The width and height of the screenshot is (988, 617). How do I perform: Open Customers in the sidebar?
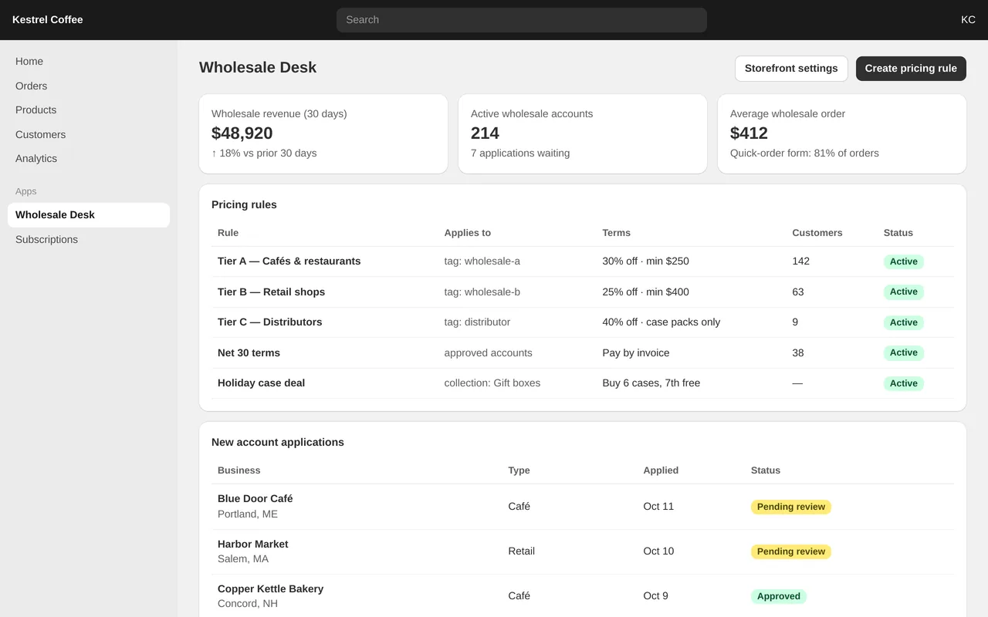(x=89, y=134)
